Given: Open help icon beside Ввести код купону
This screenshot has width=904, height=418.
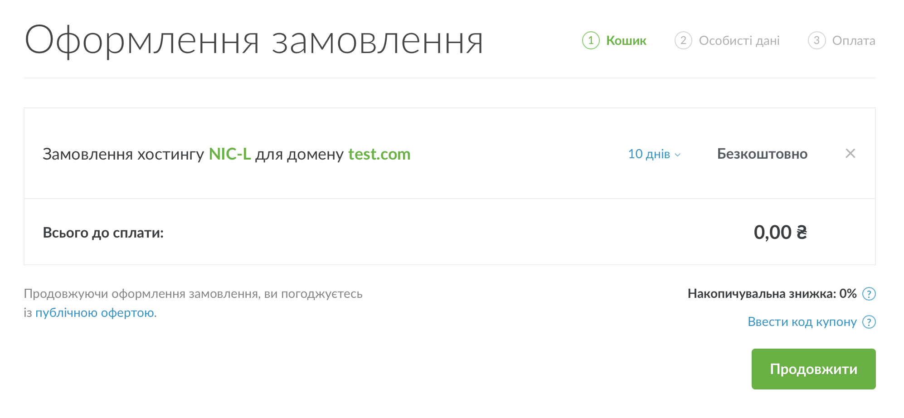Looking at the screenshot, I should tap(869, 322).
